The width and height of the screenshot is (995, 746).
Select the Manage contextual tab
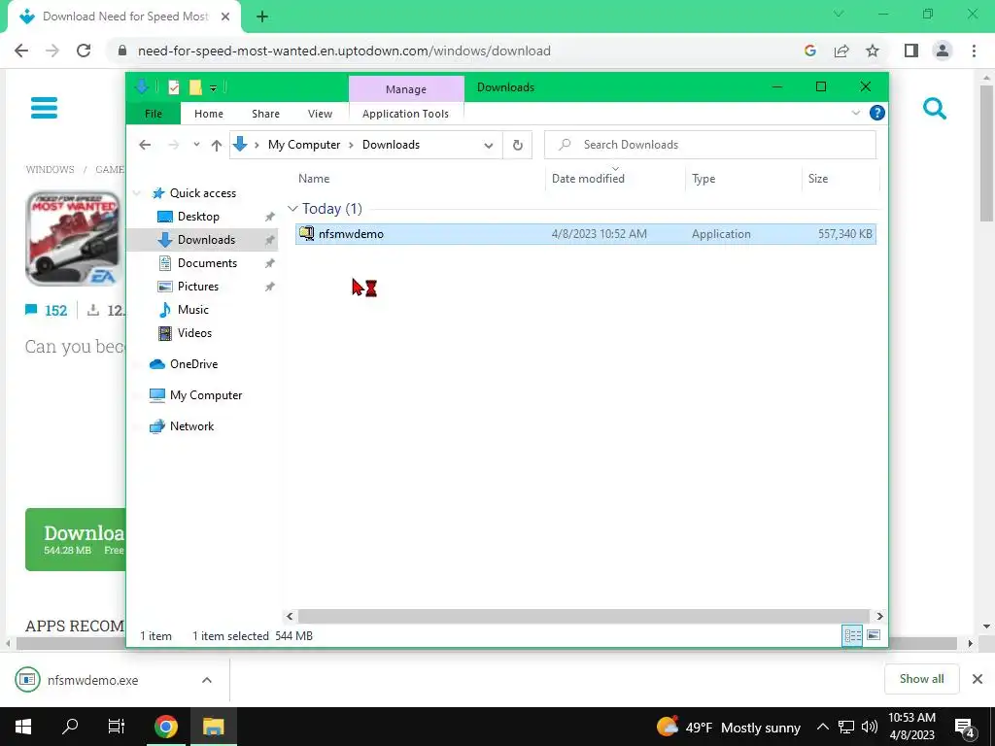point(406,89)
